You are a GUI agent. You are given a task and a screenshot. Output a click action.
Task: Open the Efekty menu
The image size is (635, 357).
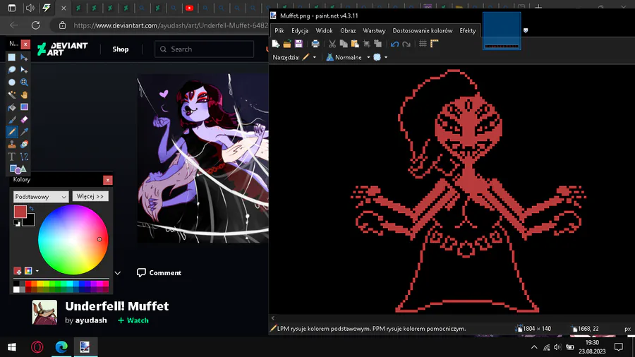[468, 31]
